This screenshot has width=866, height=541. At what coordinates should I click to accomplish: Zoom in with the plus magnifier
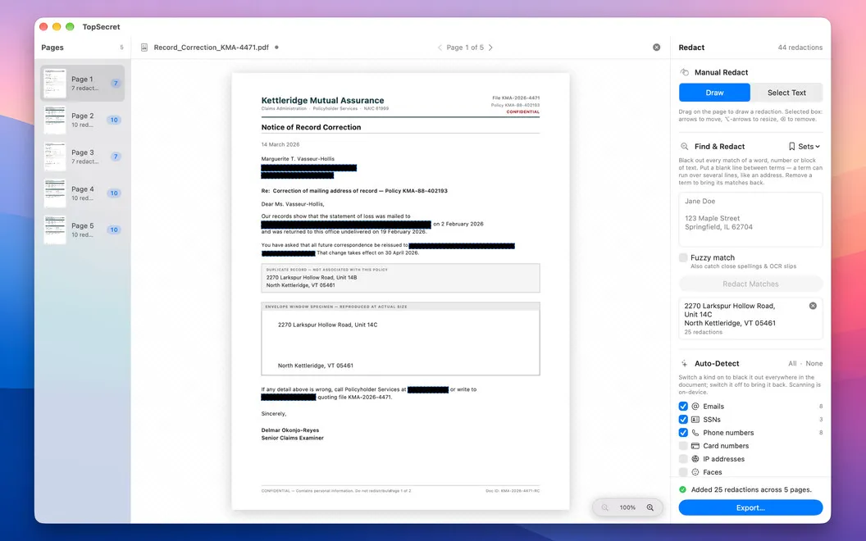pos(650,508)
